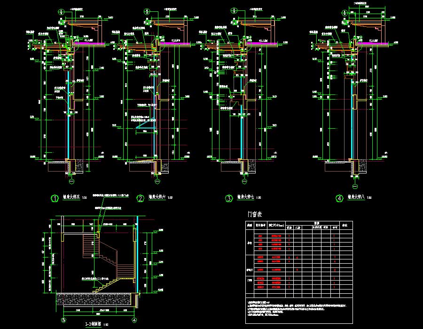
Task: Pick the index bubble atop second wall detail
Action: (x=147, y=11)
